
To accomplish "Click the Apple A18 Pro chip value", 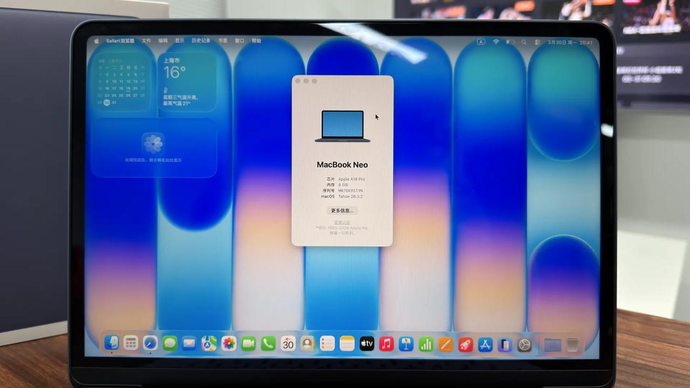I will 351,179.
